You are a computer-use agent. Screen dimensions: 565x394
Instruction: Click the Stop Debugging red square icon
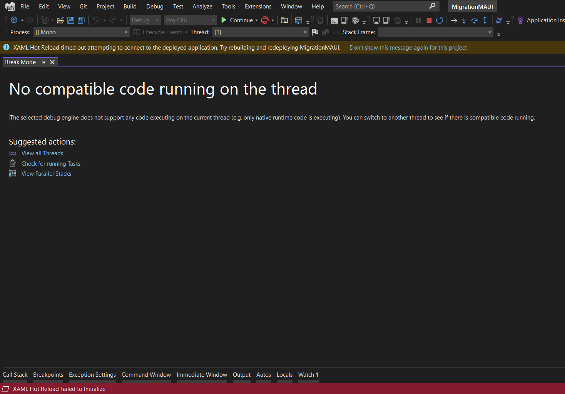[x=429, y=20]
